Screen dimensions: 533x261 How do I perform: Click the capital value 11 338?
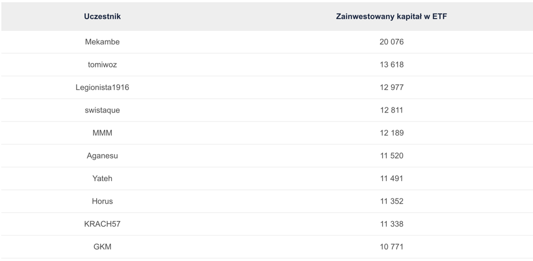(x=391, y=224)
